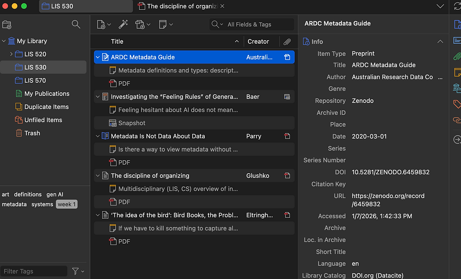Collapse Metadata Is Not Data About Data
The image size is (461, 279).
pyautogui.click(x=98, y=136)
